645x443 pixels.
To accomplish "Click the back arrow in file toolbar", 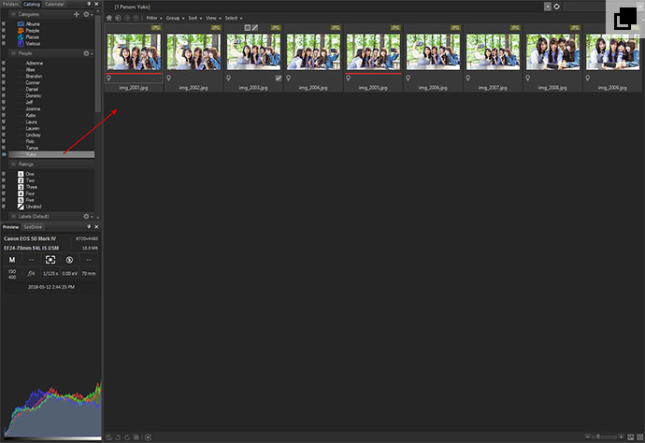I will [118, 18].
